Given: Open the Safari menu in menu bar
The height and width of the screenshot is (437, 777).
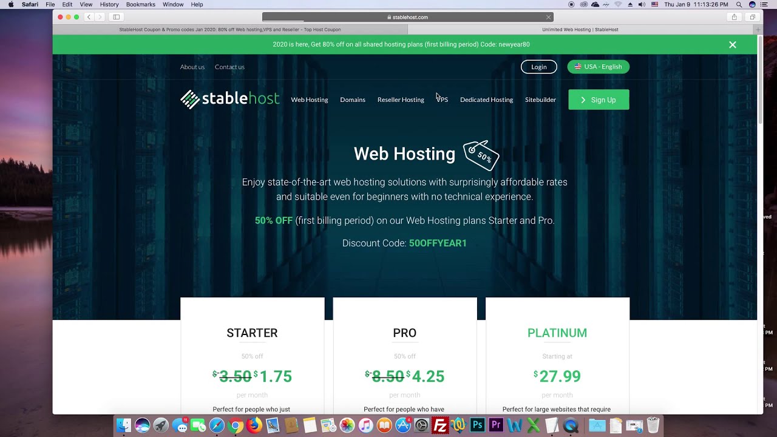Looking at the screenshot, I should click(x=30, y=4).
